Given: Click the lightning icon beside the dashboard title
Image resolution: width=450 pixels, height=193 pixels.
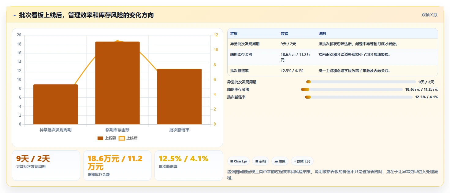Looking at the screenshot, I should 14,15.
